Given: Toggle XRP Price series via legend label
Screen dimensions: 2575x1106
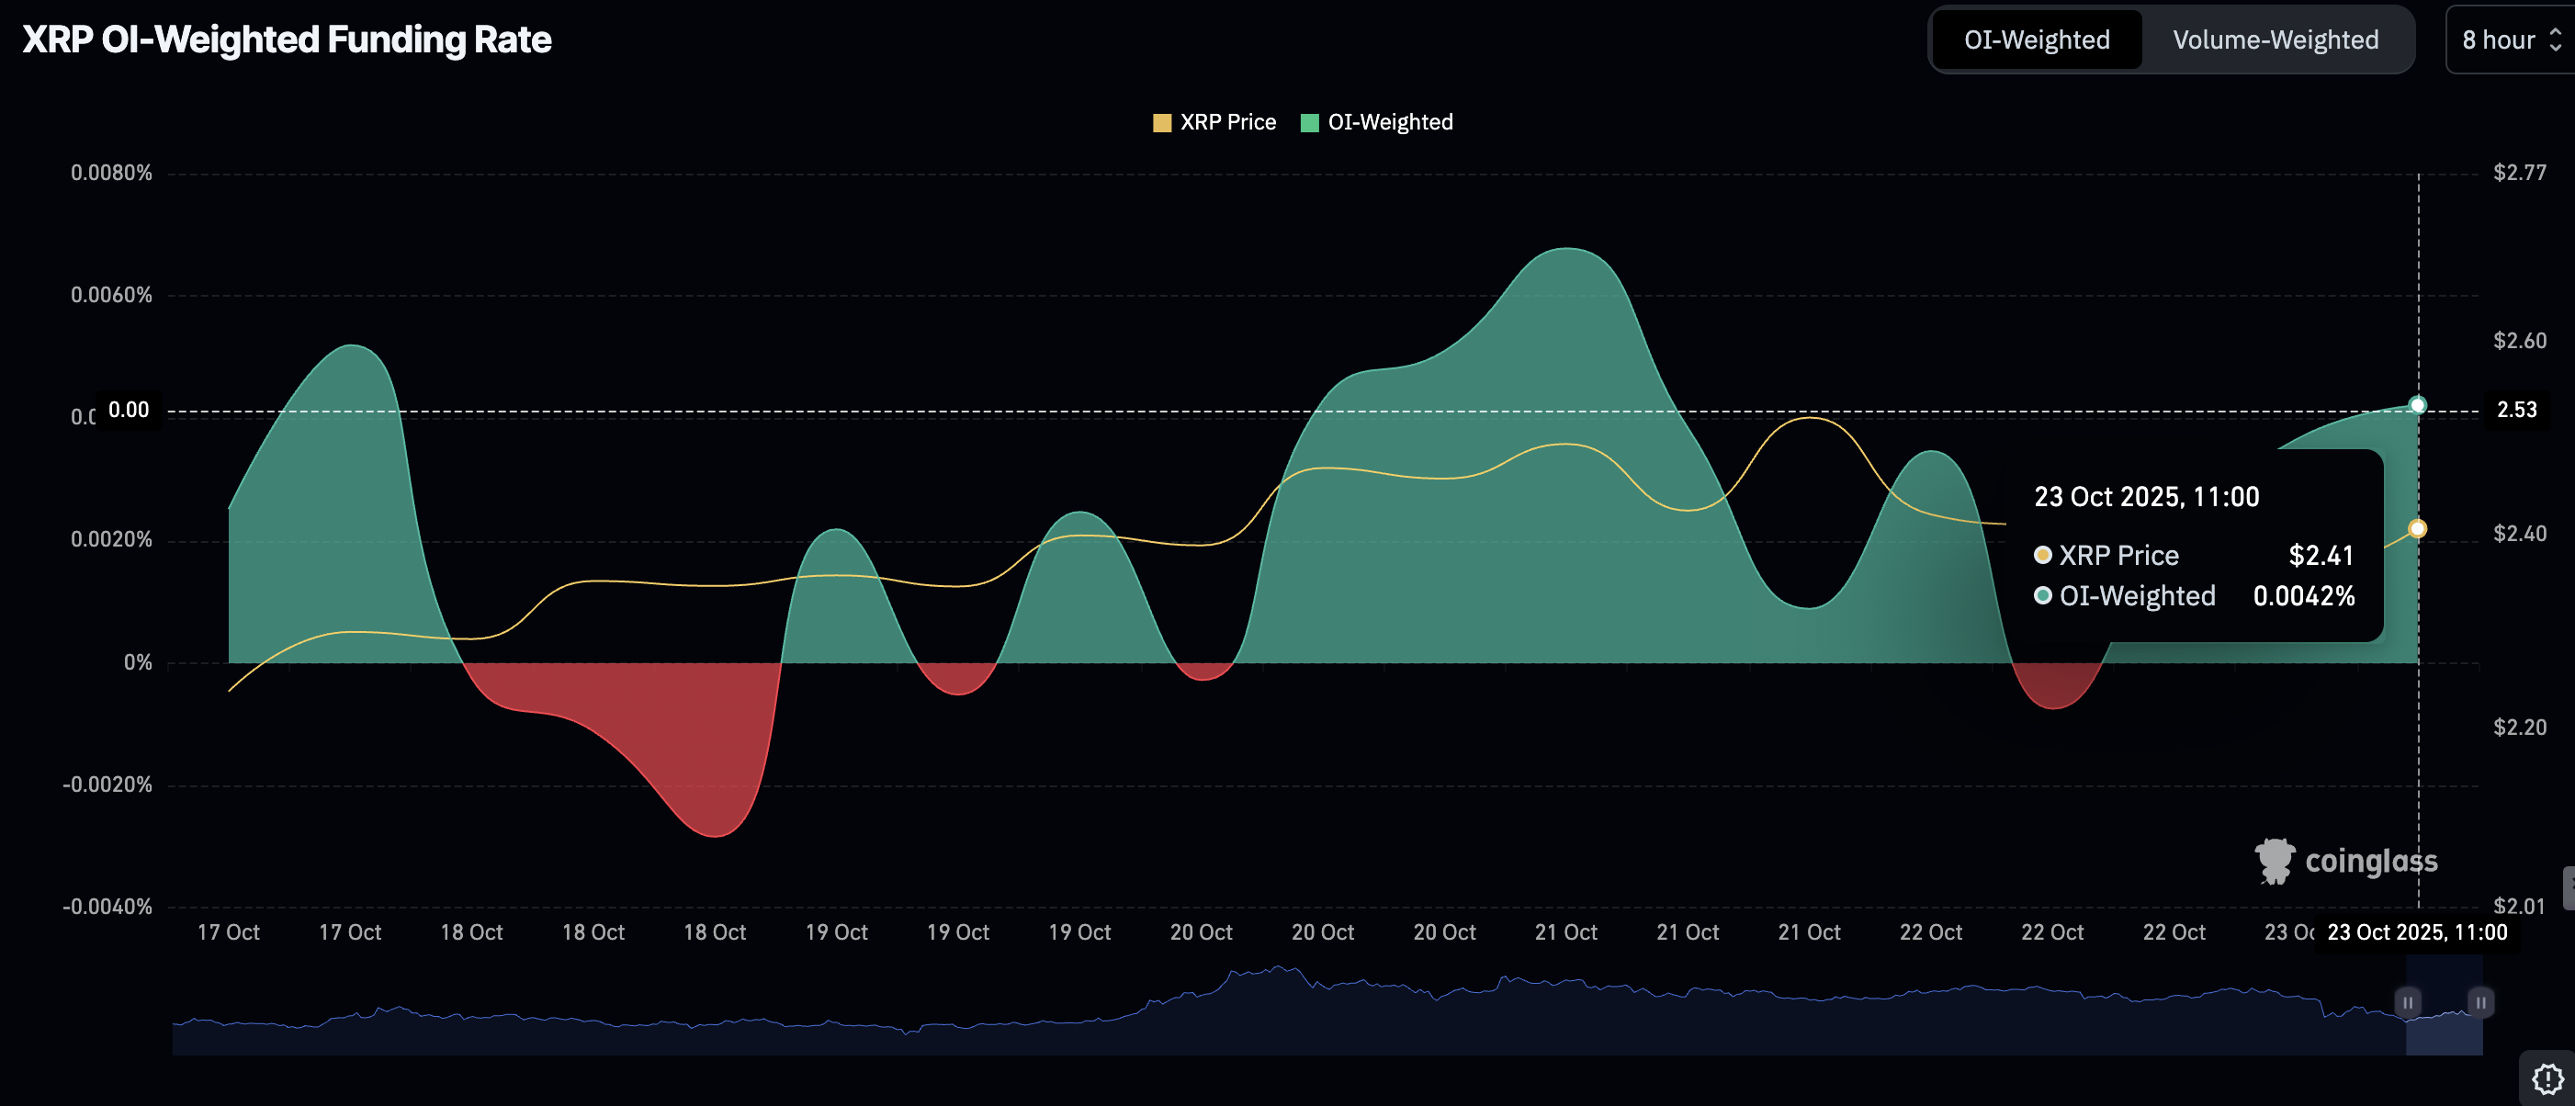Looking at the screenshot, I should [1227, 122].
